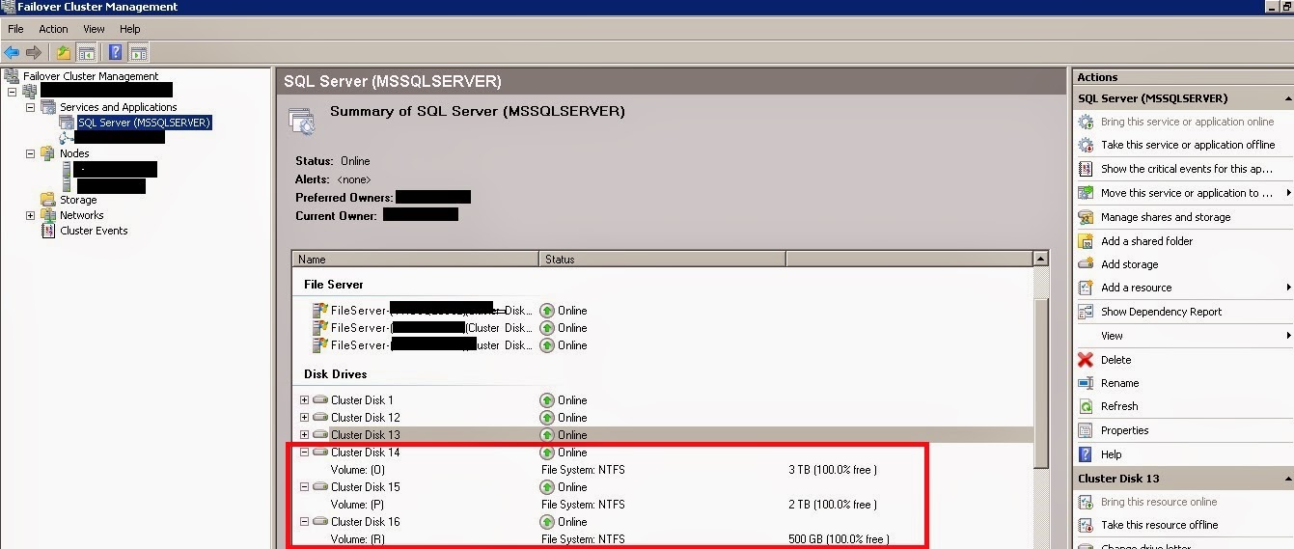1294x549 pixels.
Task: Click Bring this service or application online
Action: (1187, 122)
